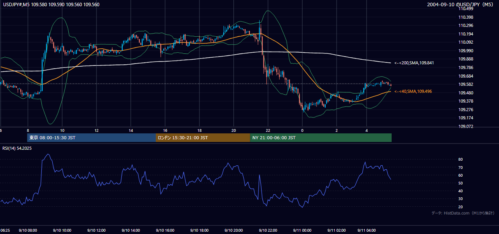Select the 200 SMA label 109.841
This screenshot has width=499, height=234.
point(414,62)
